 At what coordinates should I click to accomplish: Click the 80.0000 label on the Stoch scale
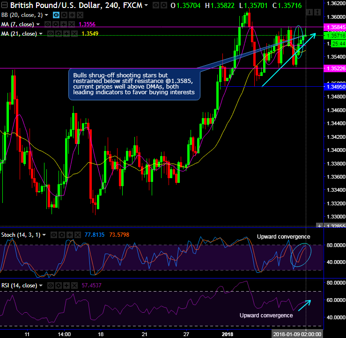point(336,245)
